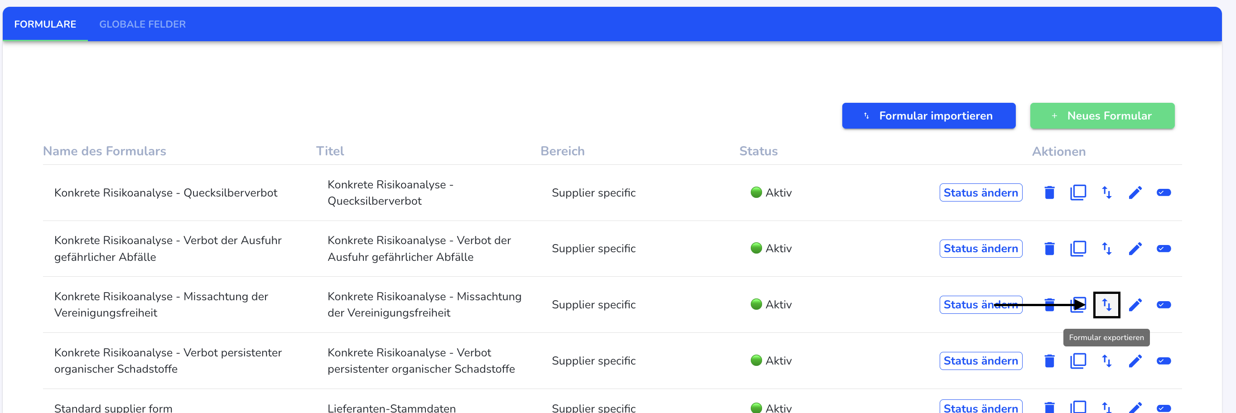Select form name 'Missachtung der Vereinigungsfreiheit'

pyautogui.click(x=161, y=305)
